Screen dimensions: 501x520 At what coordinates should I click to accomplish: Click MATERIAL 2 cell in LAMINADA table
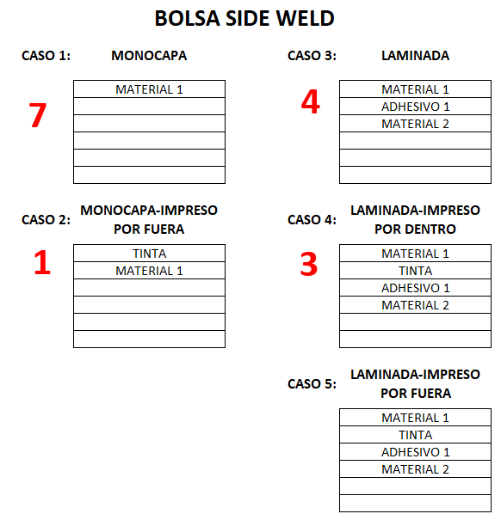[x=415, y=124]
